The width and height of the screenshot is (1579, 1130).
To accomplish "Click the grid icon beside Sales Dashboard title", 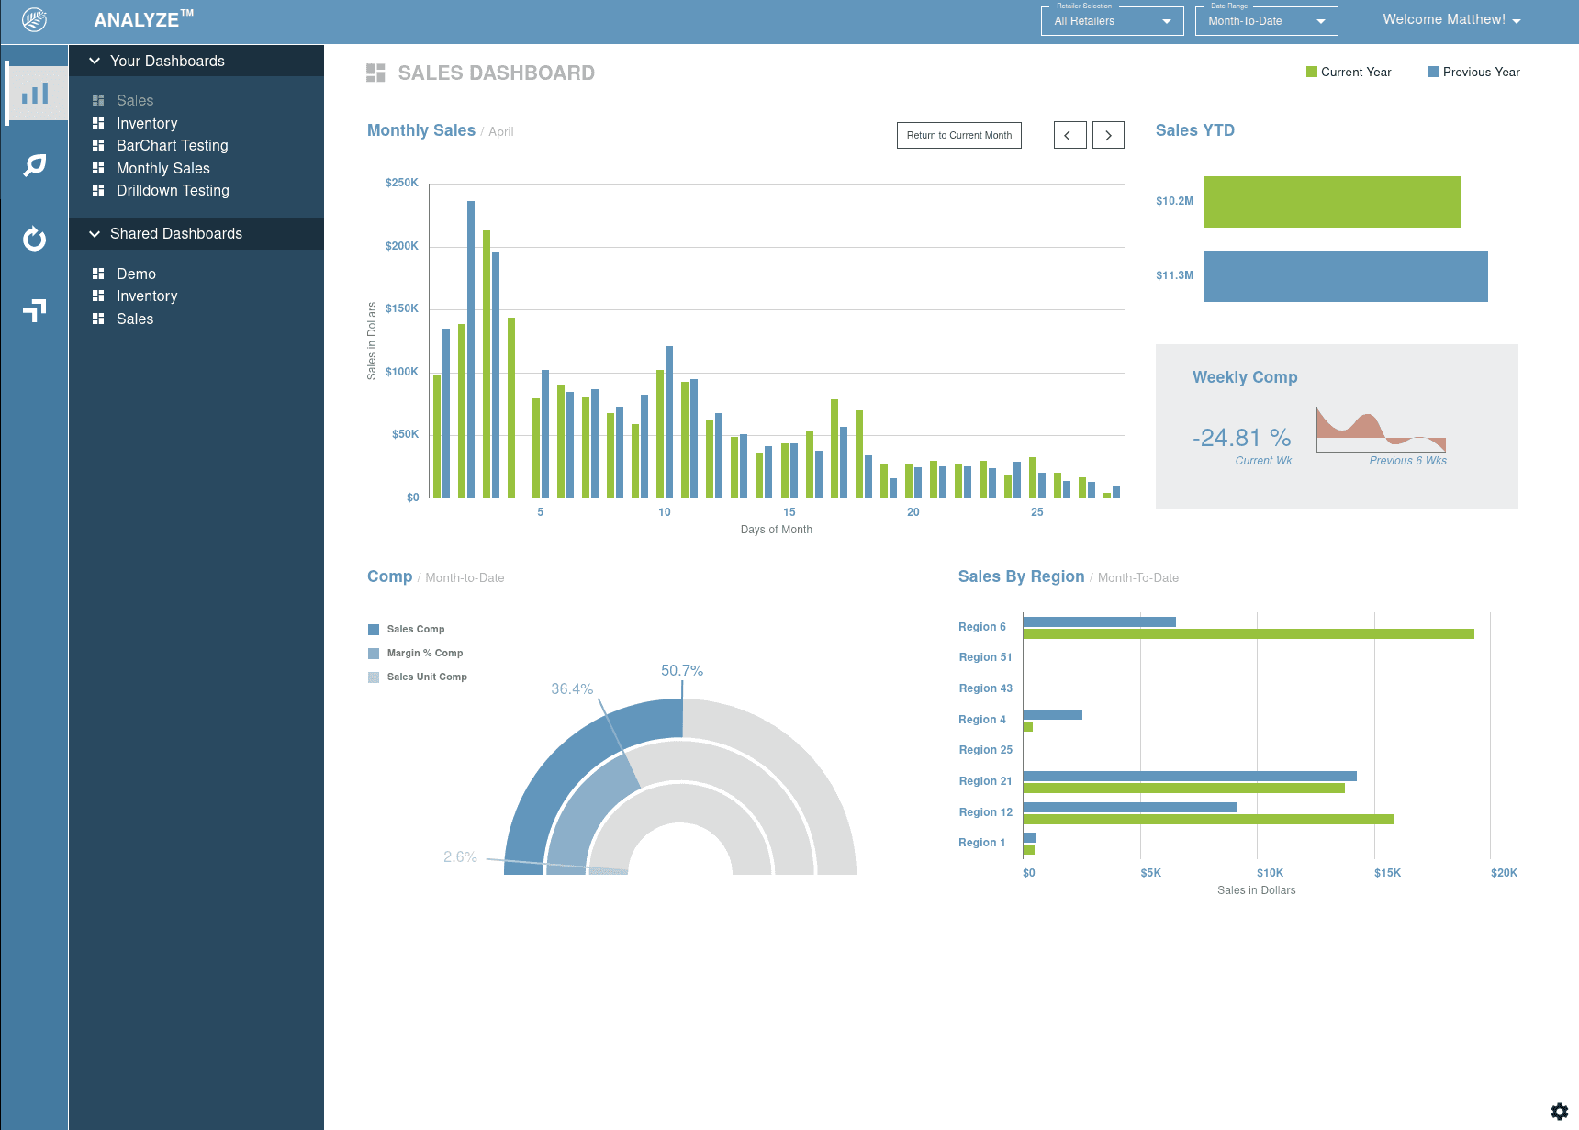I will coord(375,72).
